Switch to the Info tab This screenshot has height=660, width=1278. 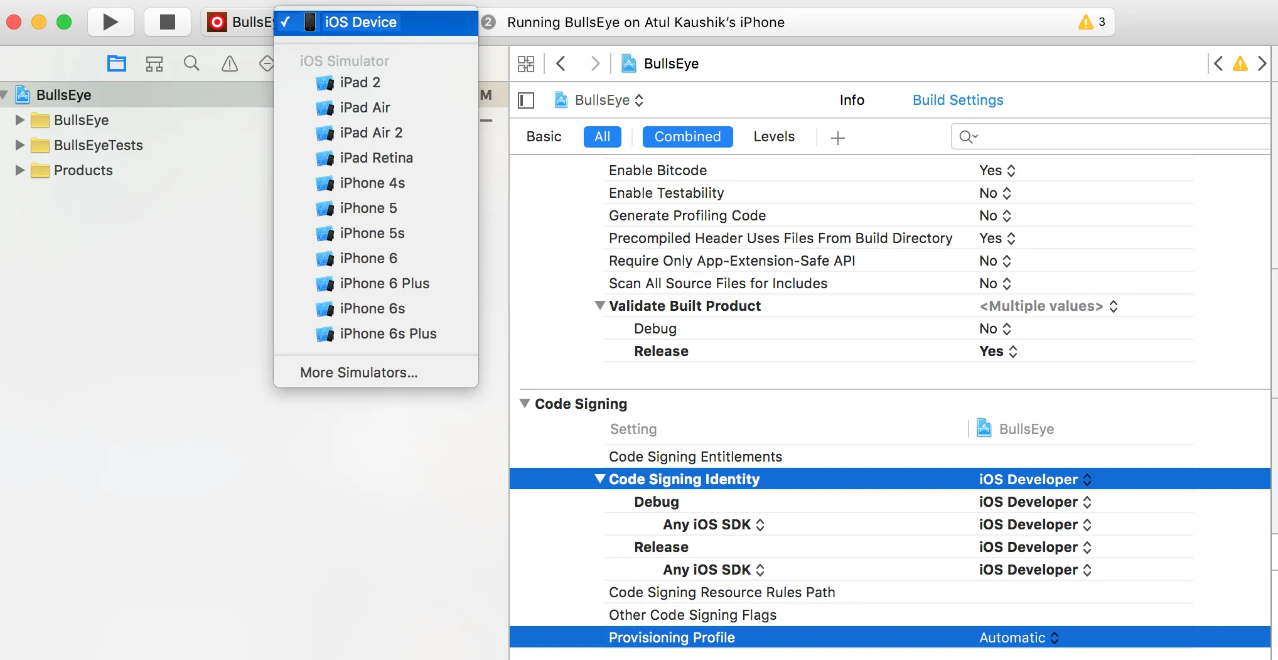point(852,100)
